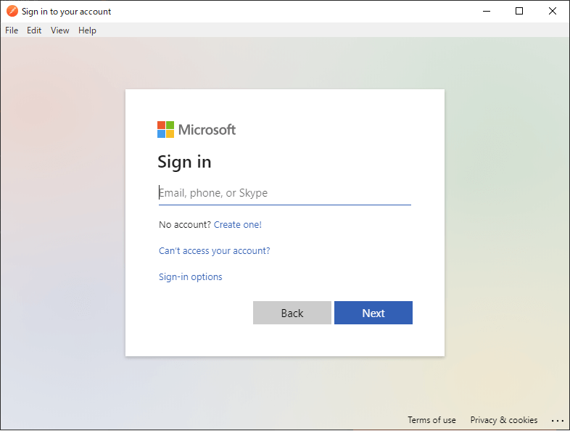Open the View menu

(x=60, y=30)
